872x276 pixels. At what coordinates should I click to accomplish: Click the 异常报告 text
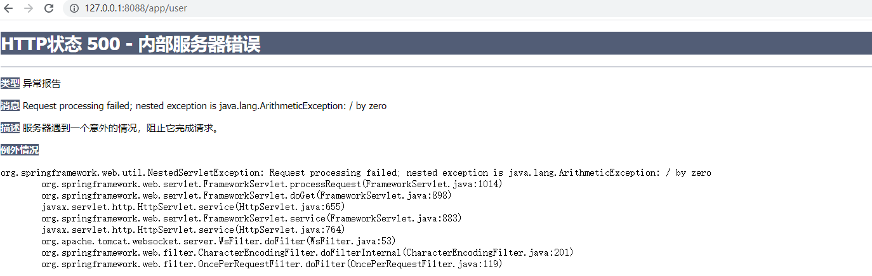coord(42,84)
